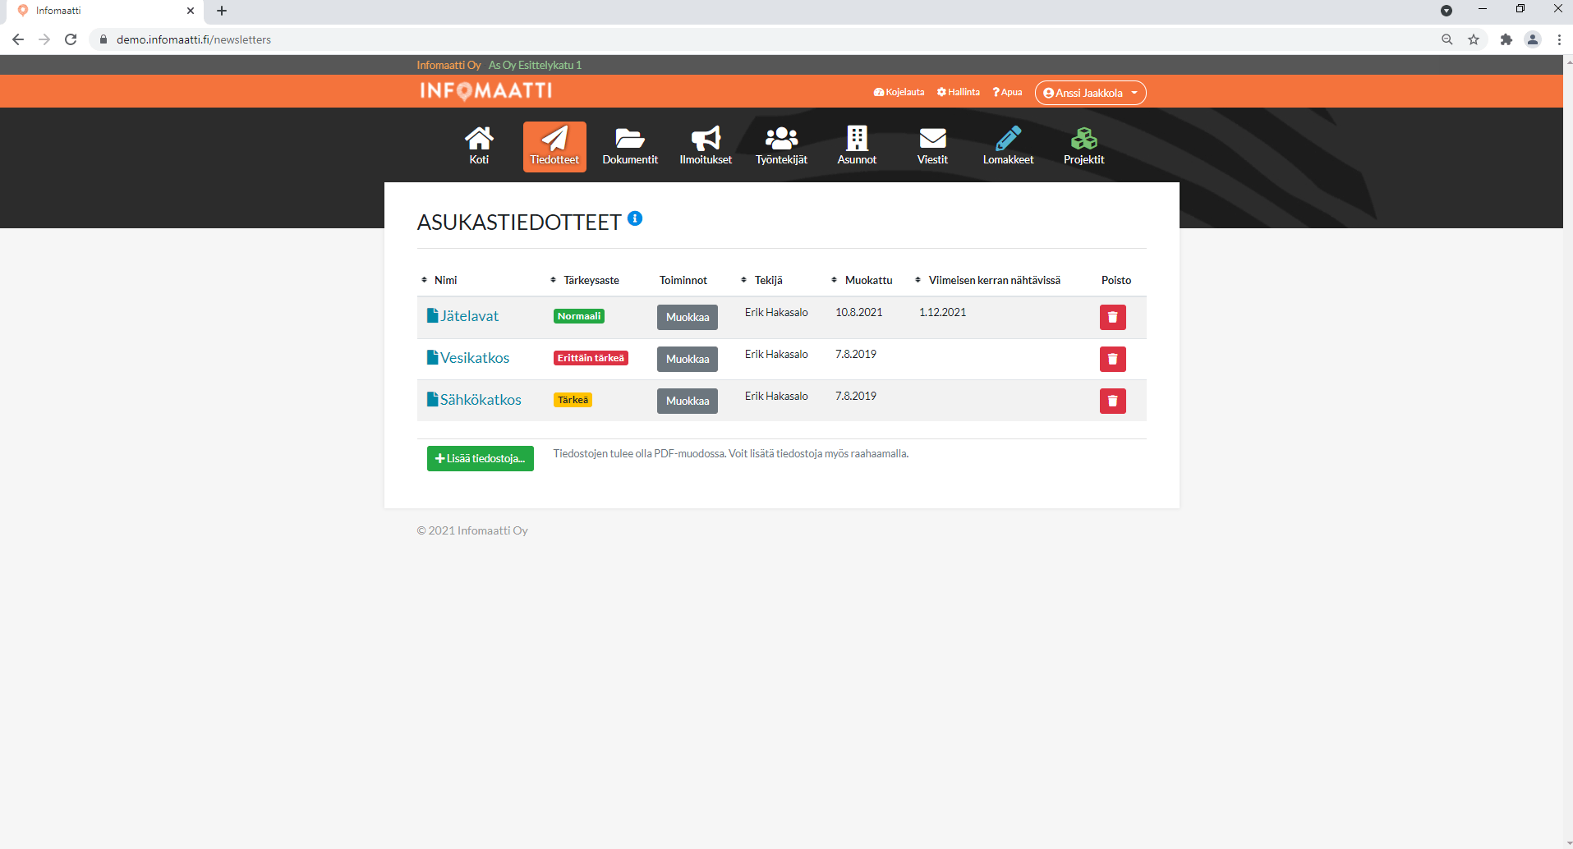Go back in browser history
Screen dimensions: 1573x849
coord(18,39)
